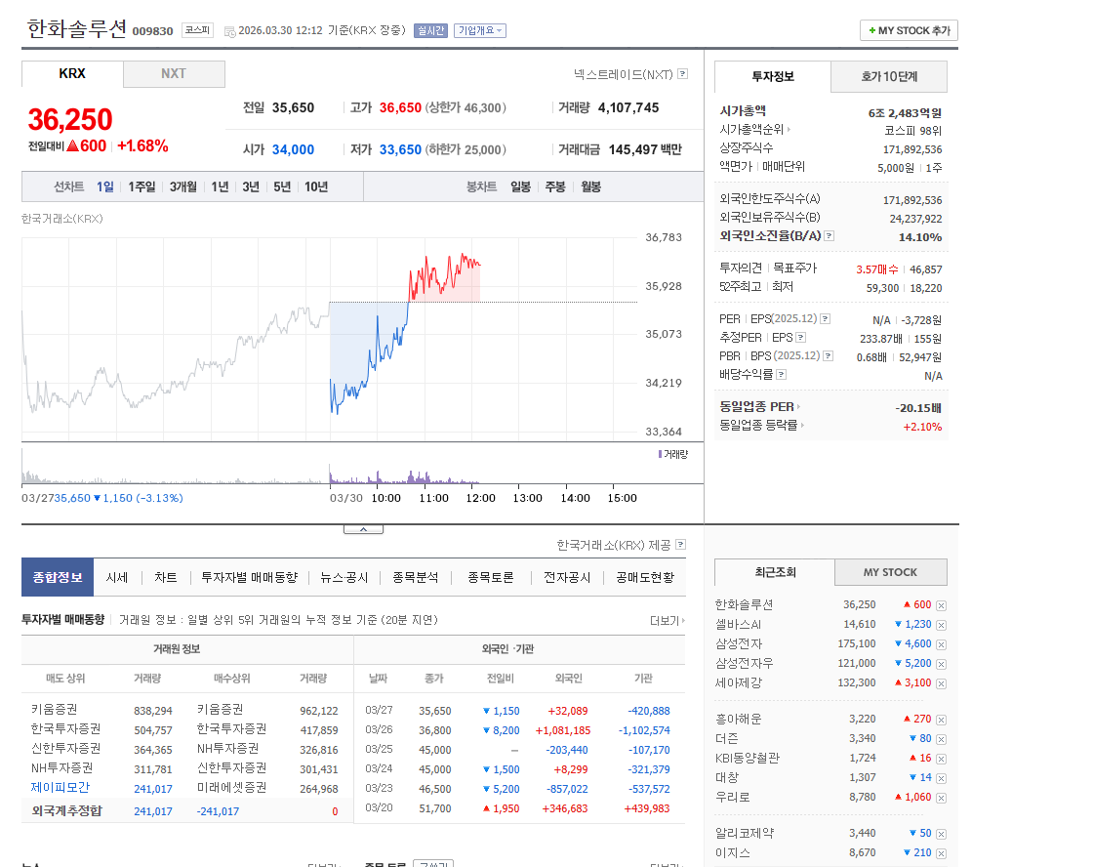1093x867 pixels.
Task: Remove 삼성전자 from recent list
Action: click(941, 644)
